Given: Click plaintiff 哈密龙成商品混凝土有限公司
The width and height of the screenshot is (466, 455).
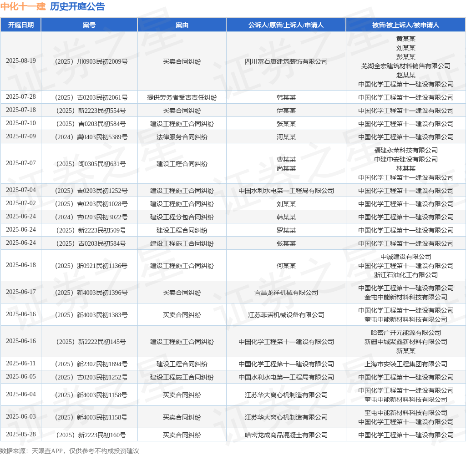Looking at the screenshot, I should (x=286, y=435).
